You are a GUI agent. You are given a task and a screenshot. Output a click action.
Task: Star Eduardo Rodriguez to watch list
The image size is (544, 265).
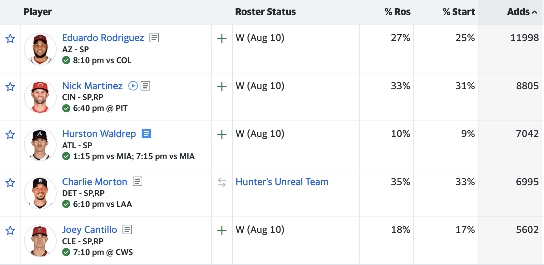(x=10, y=39)
